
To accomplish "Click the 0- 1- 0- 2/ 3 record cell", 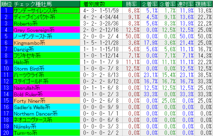I will click(101, 94).
